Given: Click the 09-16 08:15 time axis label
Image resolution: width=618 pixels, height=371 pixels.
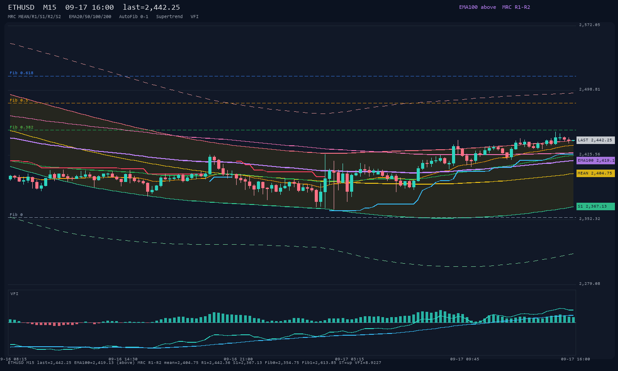Looking at the screenshot, I should (x=13, y=359).
